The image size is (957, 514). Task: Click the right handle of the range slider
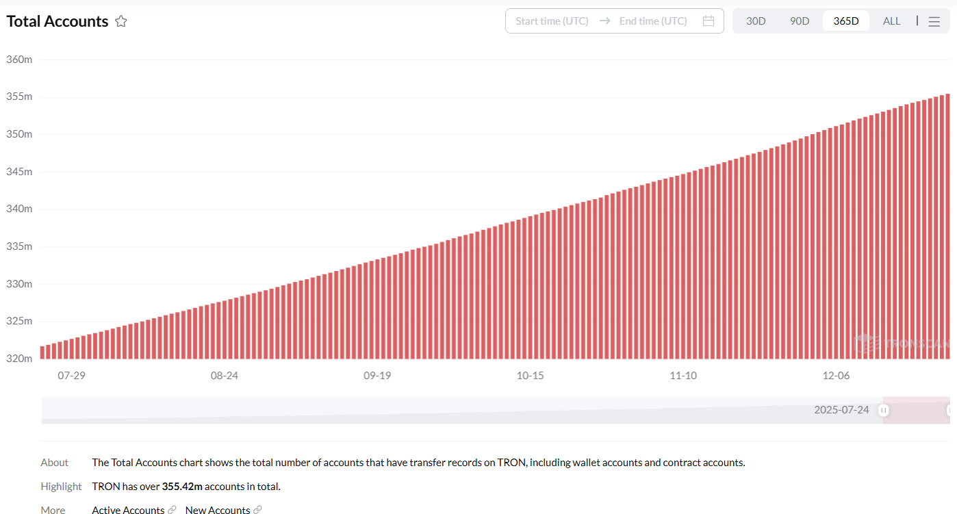pos(949,411)
